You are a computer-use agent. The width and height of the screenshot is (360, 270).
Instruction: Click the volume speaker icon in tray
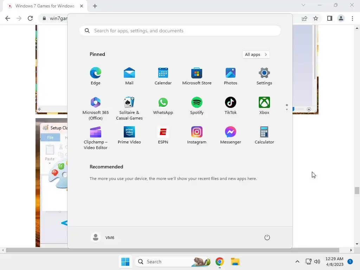[x=317, y=262]
